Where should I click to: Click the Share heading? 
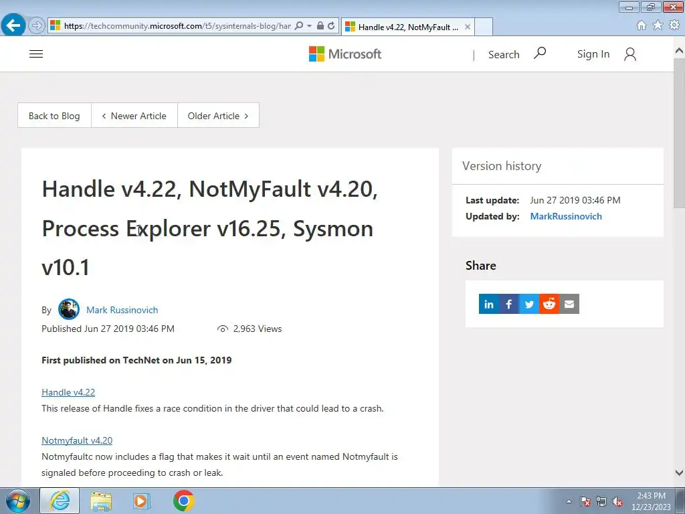[480, 265]
